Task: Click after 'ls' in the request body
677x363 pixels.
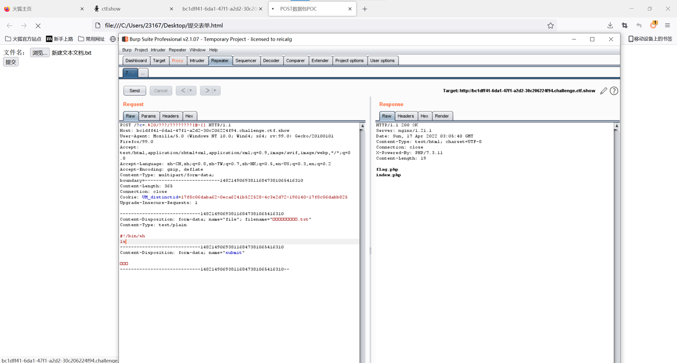Action: click(126, 242)
